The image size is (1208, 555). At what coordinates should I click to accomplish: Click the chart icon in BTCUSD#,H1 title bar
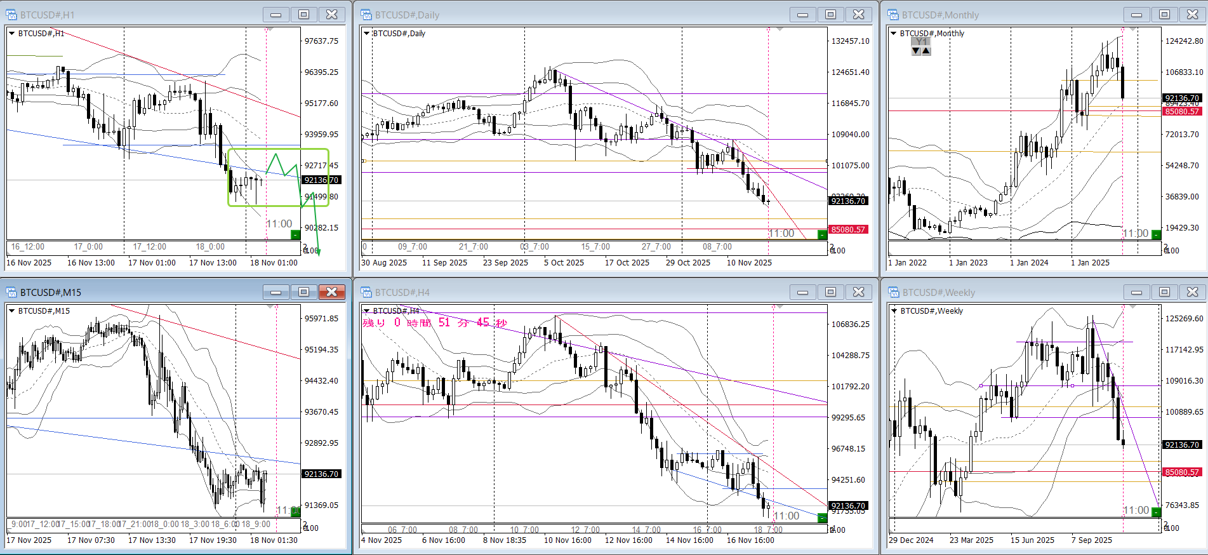[11, 15]
